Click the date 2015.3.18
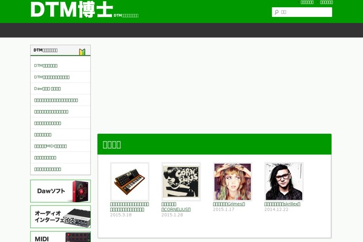This screenshot has width=363, height=242. (121, 215)
